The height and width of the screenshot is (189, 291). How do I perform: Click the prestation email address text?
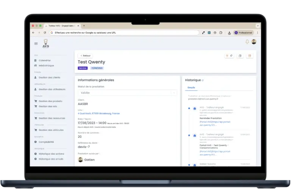[x=203, y=99]
